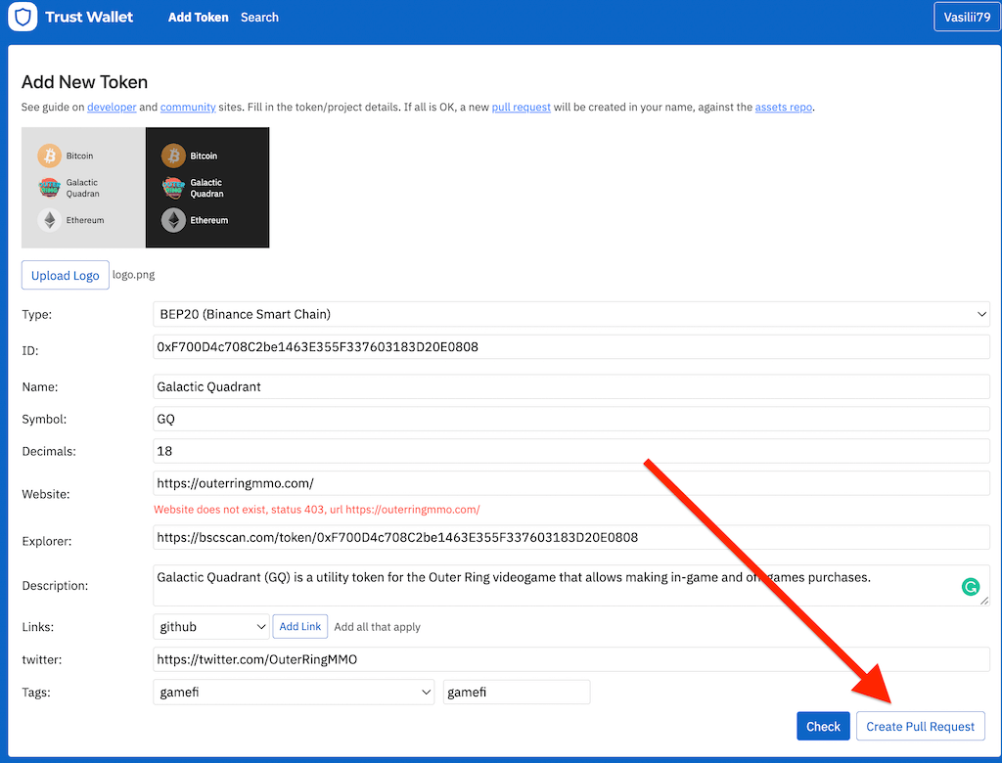Click the Grammarly icon near the Description field

pyautogui.click(x=970, y=586)
